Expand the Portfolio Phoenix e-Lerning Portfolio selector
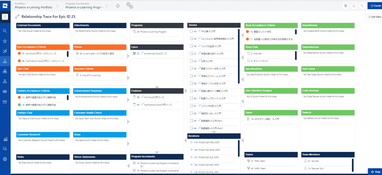The height and width of the screenshot is (175, 382). pyautogui.click(x=33, y=6)
